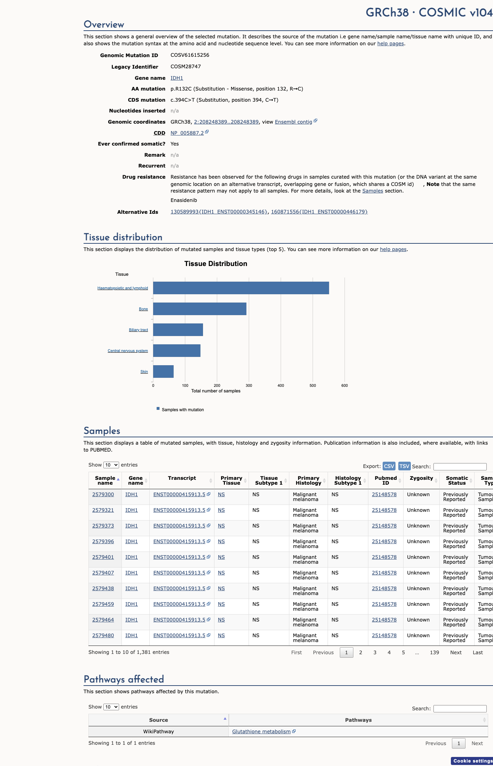Sort pathways table by Source arrow

(x=225, y=719)
